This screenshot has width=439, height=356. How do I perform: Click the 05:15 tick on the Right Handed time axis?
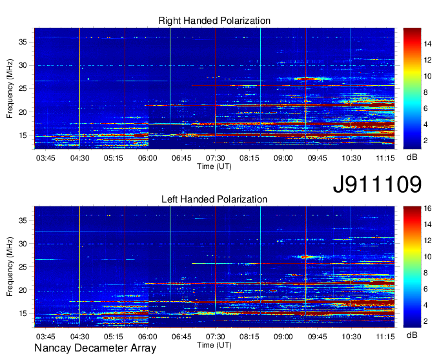click(114, 158)
